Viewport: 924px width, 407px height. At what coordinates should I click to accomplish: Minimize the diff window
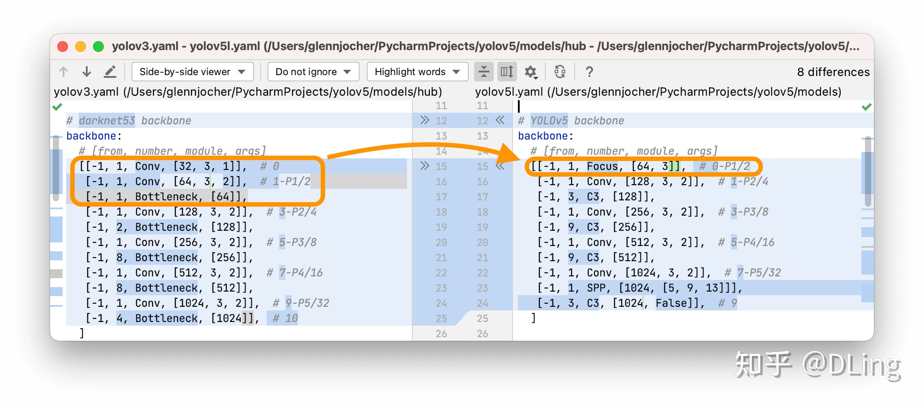(x=81, y=47)
